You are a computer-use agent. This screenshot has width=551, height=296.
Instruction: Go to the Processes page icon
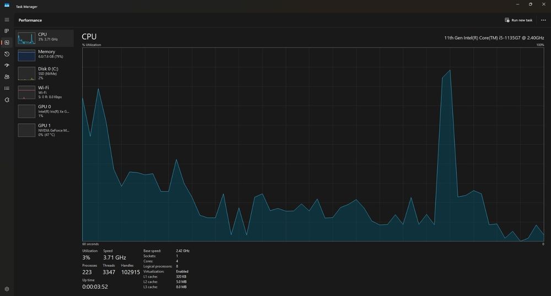pos(7,31)
